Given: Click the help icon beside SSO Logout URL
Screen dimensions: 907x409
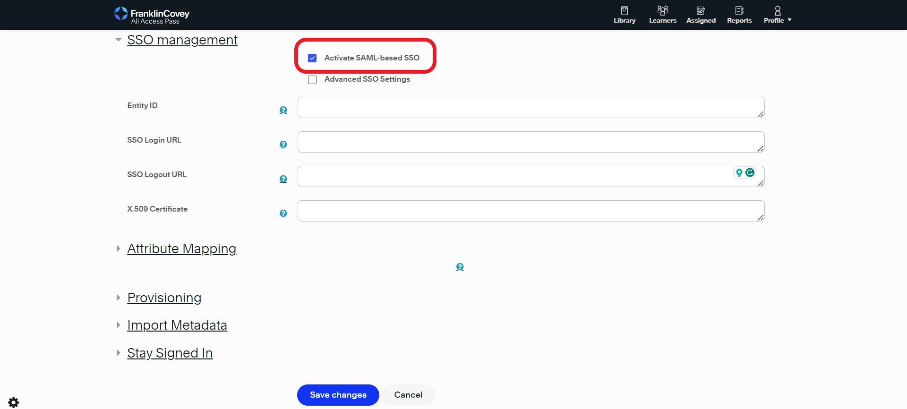Looking at the screenshot, I should (x=283, y=179).
